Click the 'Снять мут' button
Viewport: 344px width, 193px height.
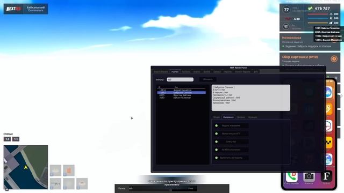click(231, 142)
